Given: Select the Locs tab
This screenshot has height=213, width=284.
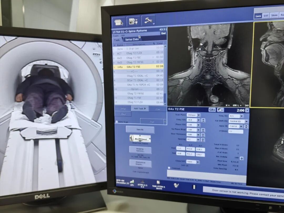Looking at the screenshot, I should 258,16.
